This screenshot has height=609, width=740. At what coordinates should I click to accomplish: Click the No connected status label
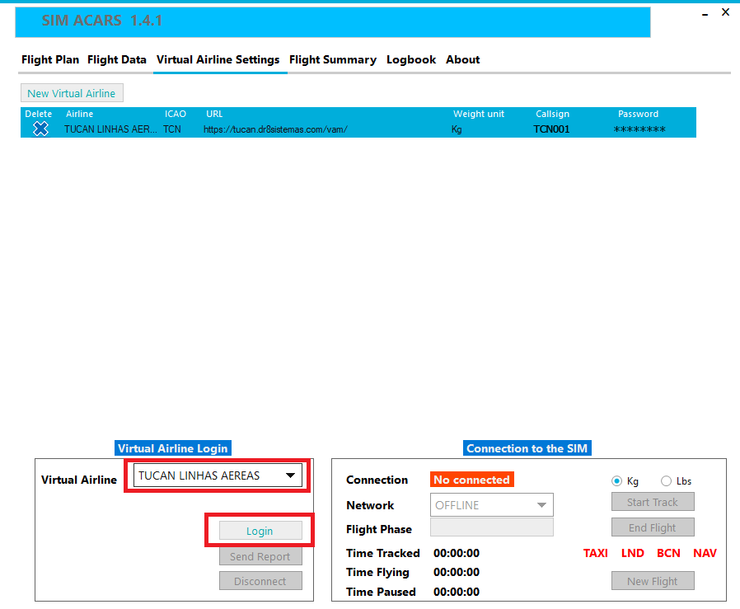(471, 480)
